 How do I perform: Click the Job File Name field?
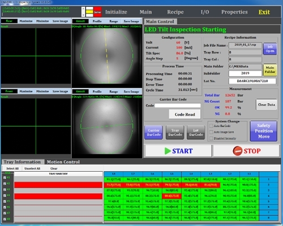(x=245, y=45)
